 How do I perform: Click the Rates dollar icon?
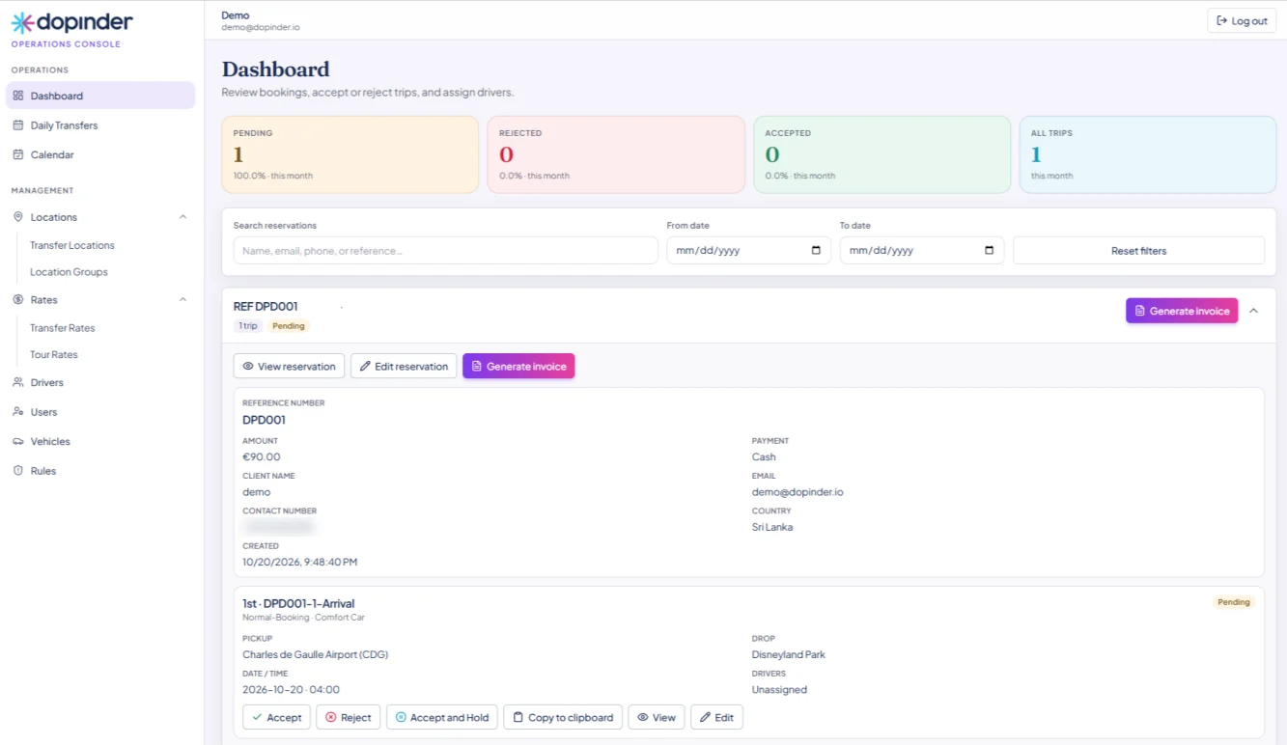[18, 300]
